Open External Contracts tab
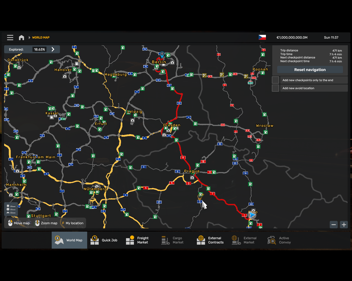Viewport: 352px width, 281px height. 211,240
